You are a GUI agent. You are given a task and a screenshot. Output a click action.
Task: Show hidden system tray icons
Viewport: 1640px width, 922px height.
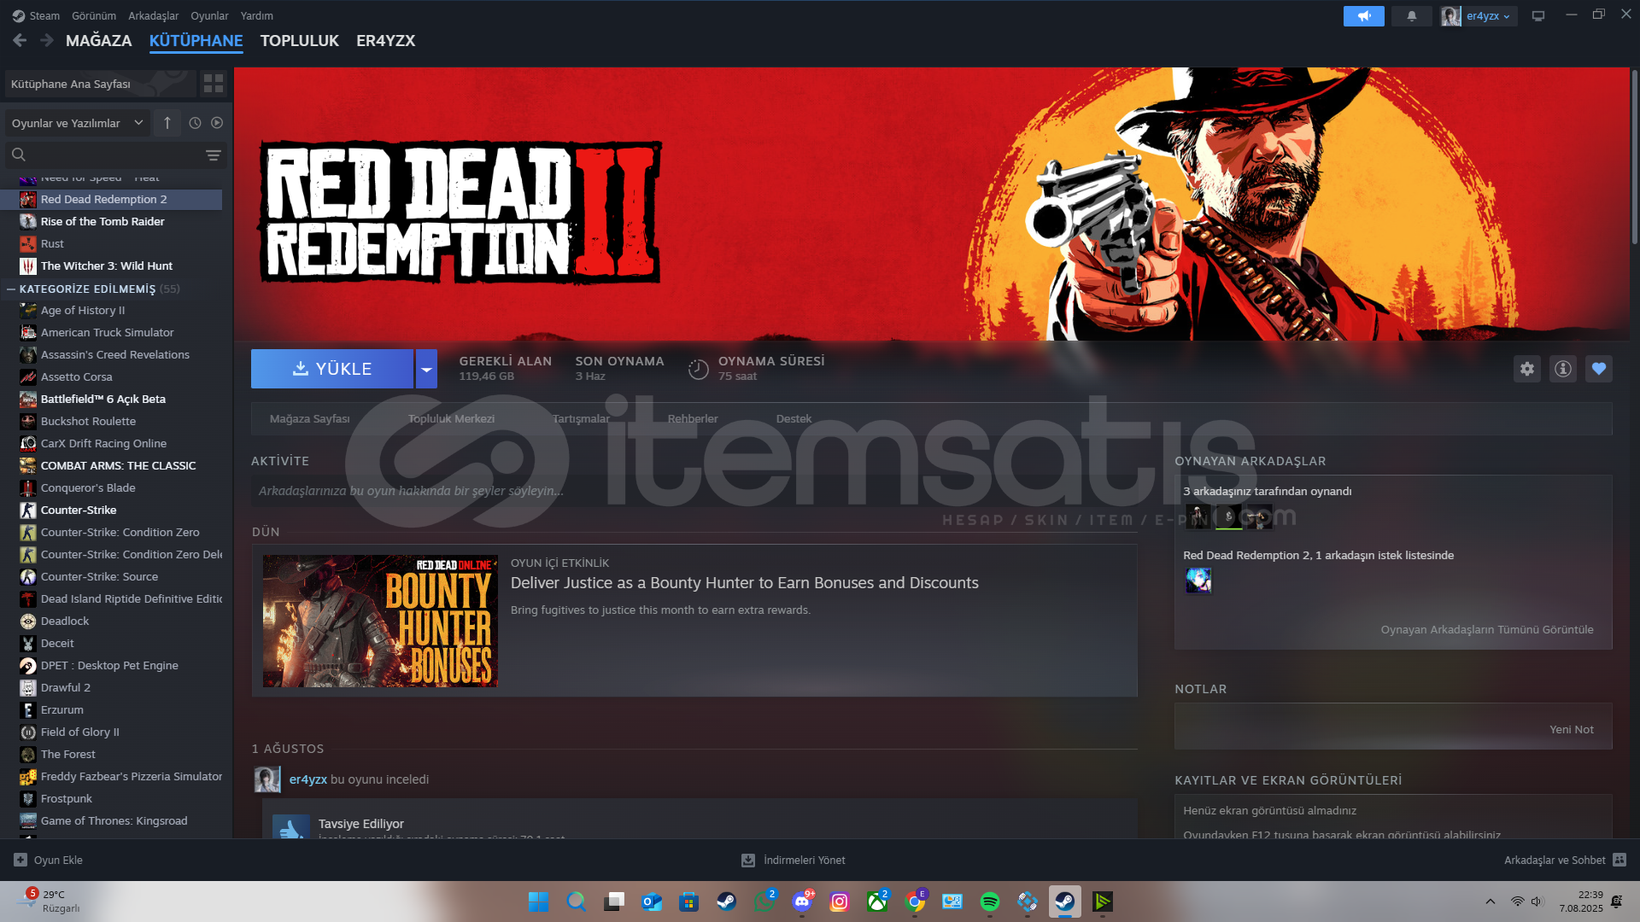[1491, 902]
